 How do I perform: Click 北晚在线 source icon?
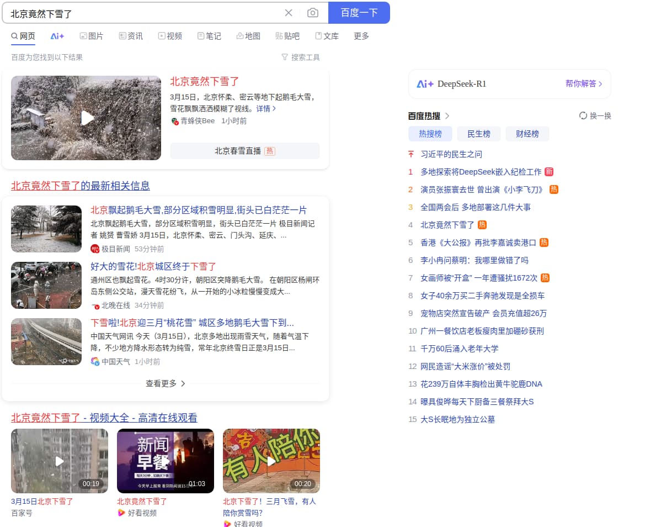click(95, 305)
